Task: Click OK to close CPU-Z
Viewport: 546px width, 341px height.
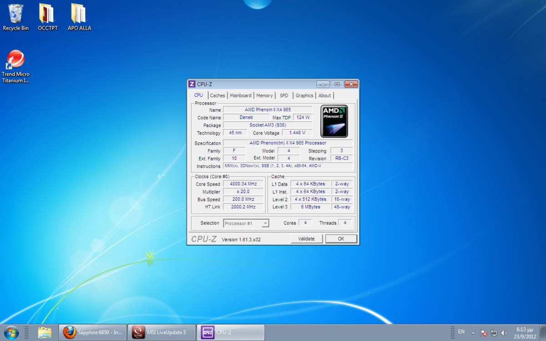Action: point(341,239)
